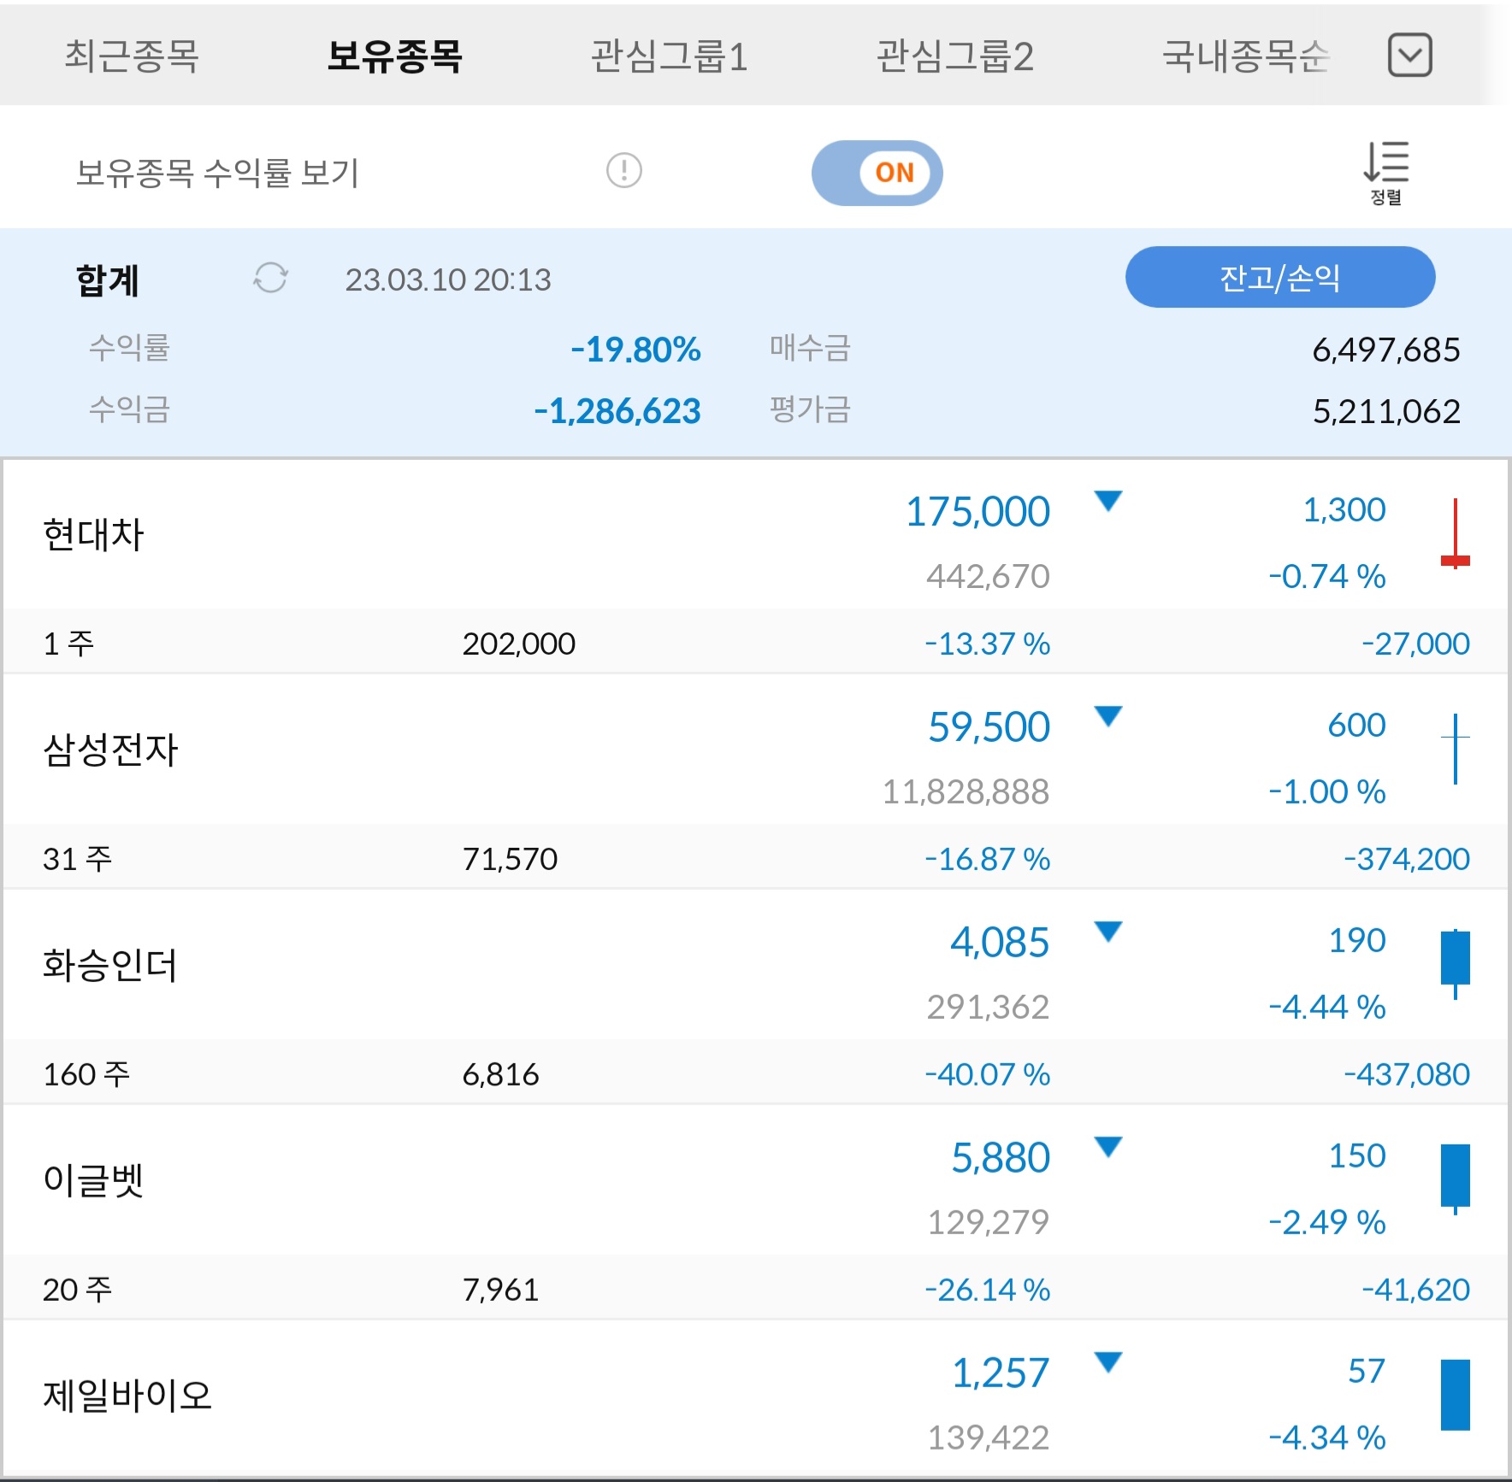This screenshot has width=1512, height=1482.
Task: Click the 평가금 amount 5,211,062
Action: (1386, 411)
